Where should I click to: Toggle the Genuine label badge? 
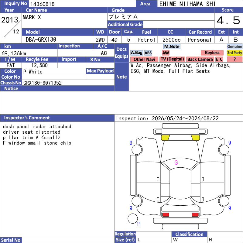pyautogui.click(x=234, y=46)
